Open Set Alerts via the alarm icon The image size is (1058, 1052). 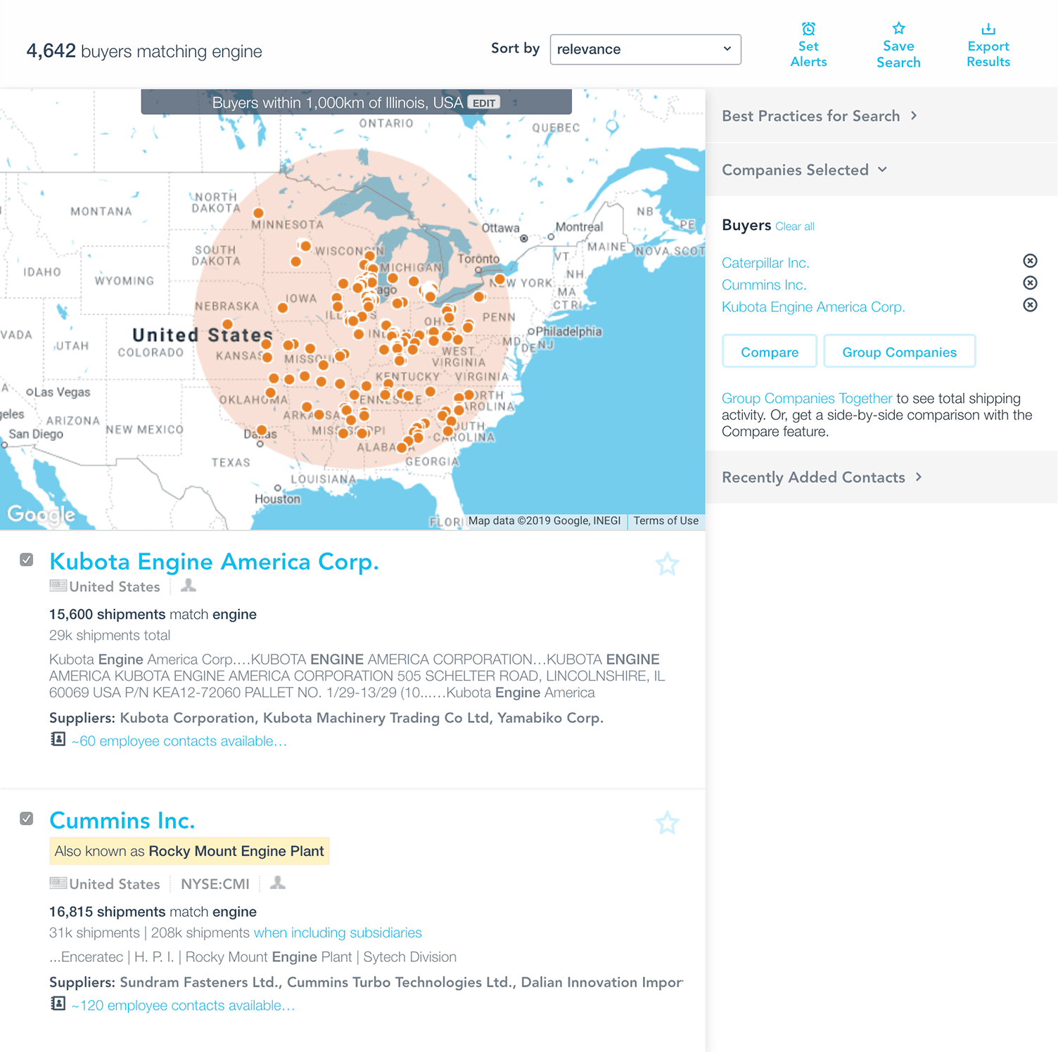tap(808, 29)
